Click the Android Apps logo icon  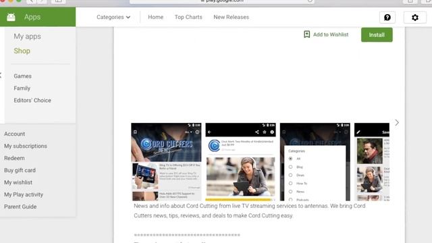pyautogui.click(x=11, y=17)
